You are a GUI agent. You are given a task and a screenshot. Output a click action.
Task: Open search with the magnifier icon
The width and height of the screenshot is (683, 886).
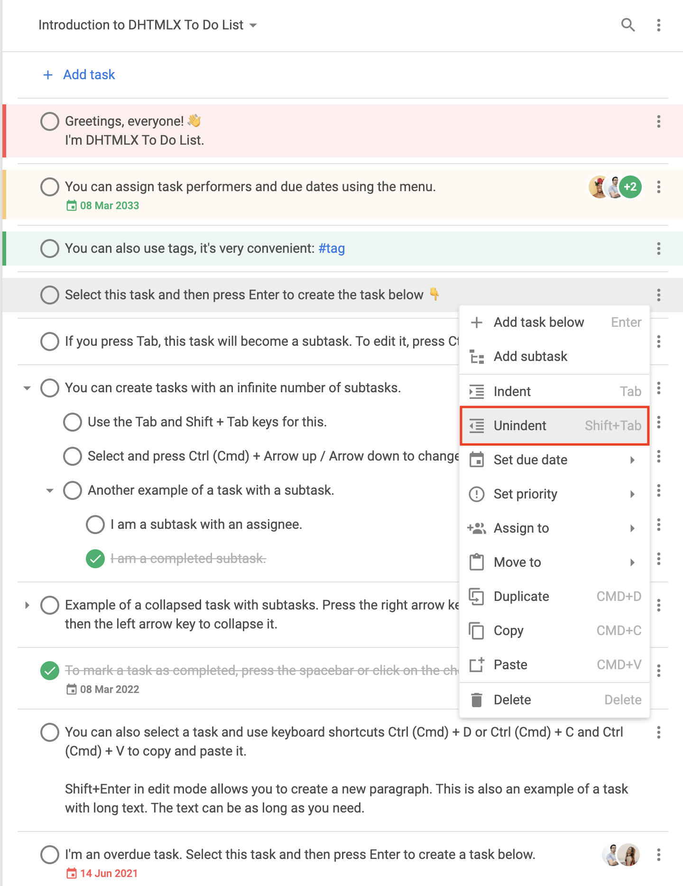click(628, 25)
